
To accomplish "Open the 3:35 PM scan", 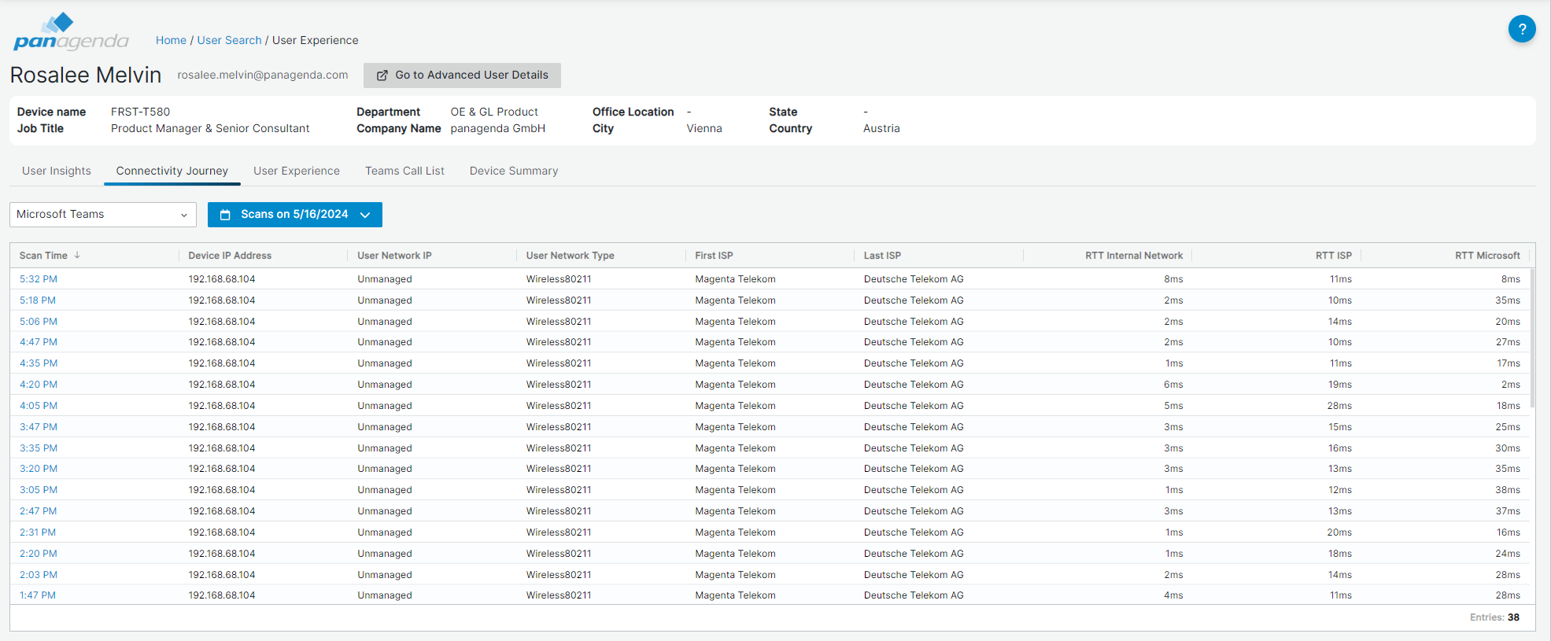I will click(39, 448).
